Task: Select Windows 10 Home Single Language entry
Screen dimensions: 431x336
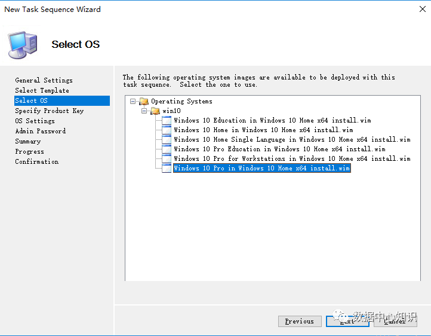Action: point(292,140)
